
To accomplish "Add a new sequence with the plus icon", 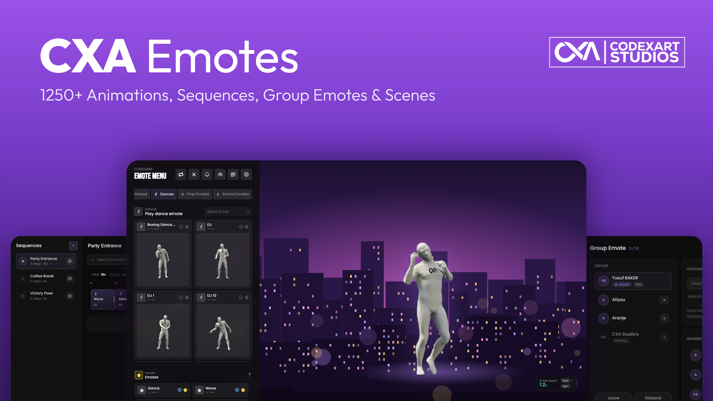I will (x=73, y=246).
